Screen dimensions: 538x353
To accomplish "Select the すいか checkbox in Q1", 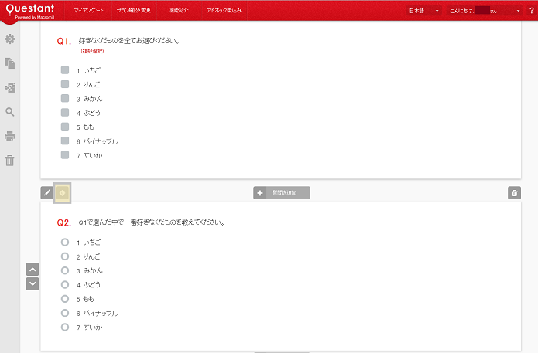I will [65, 155].
